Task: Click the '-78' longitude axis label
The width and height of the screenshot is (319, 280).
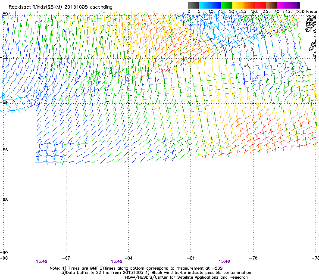Action: [x=253, y=258]
